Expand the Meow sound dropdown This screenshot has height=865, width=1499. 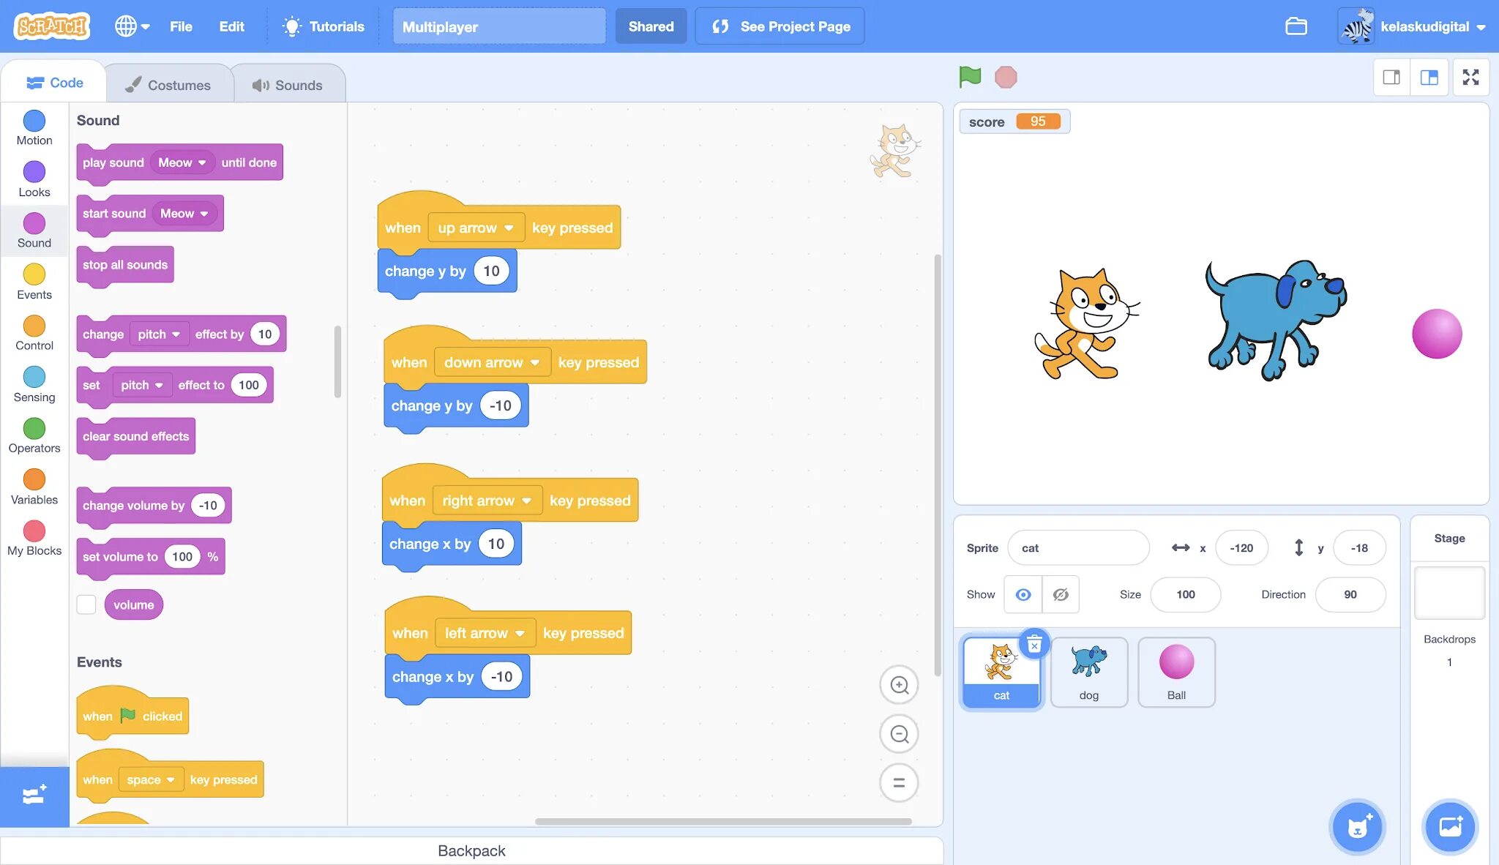(182, 162)
